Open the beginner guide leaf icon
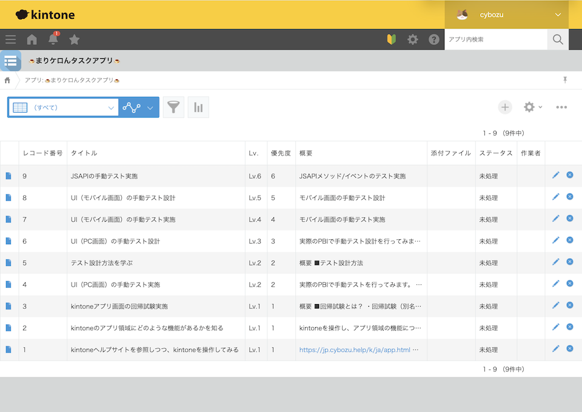This screenshot has height=412, width=582. [x=392, y=39]
